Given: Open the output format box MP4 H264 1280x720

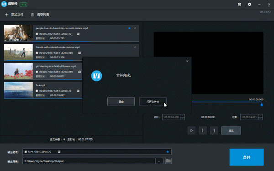Looking at the screenshot, I should tap(97, 152).
